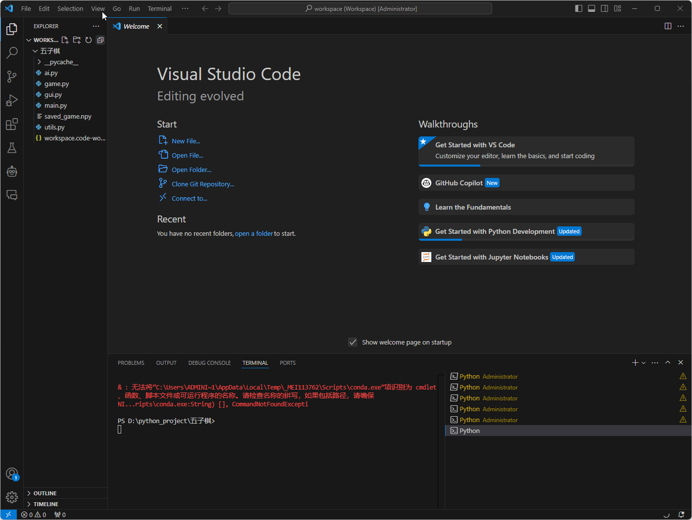This screenshot has height=520, width=692.
Task: Open the launch profile dropdown beside new terminal
Action: click(644, 363)
